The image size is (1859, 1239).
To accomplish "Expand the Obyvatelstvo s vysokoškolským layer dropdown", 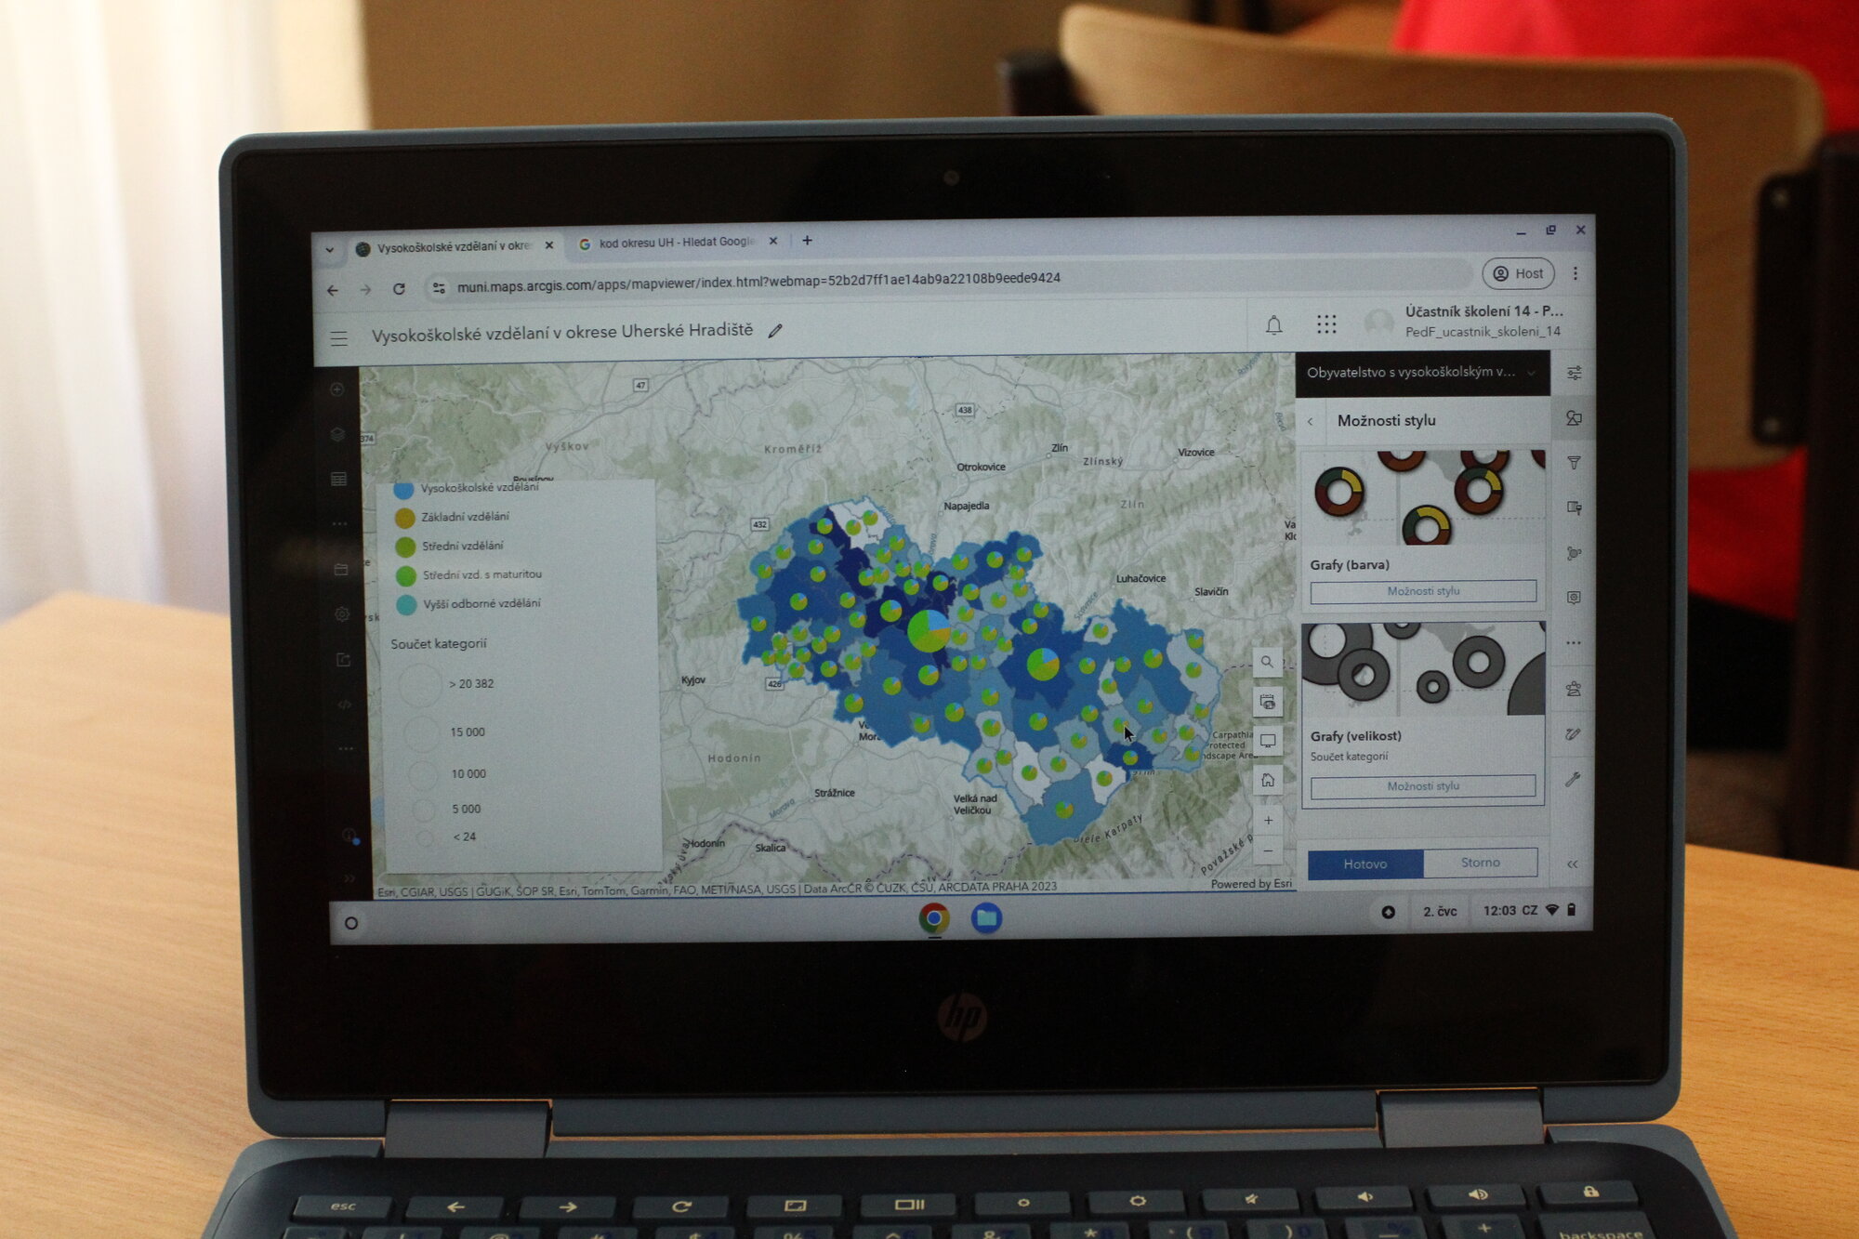I will [1531, 373].
